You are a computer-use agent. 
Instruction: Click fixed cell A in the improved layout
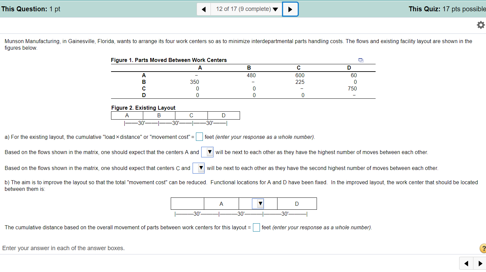(221, 204)
